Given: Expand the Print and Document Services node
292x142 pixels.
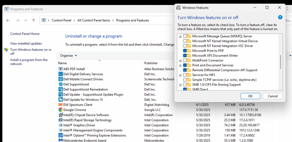Looking at the screenshot, I should coord(180,65).
